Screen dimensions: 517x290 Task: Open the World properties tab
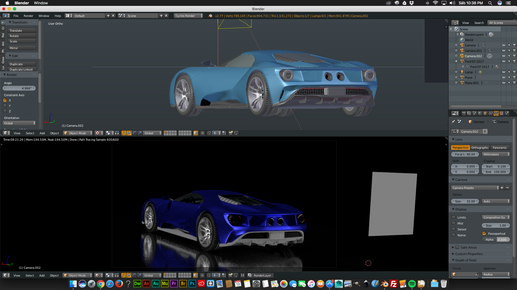tap(480, 113)
